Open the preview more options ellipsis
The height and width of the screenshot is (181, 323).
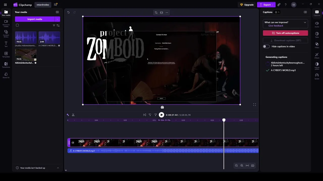pos(167,13)
